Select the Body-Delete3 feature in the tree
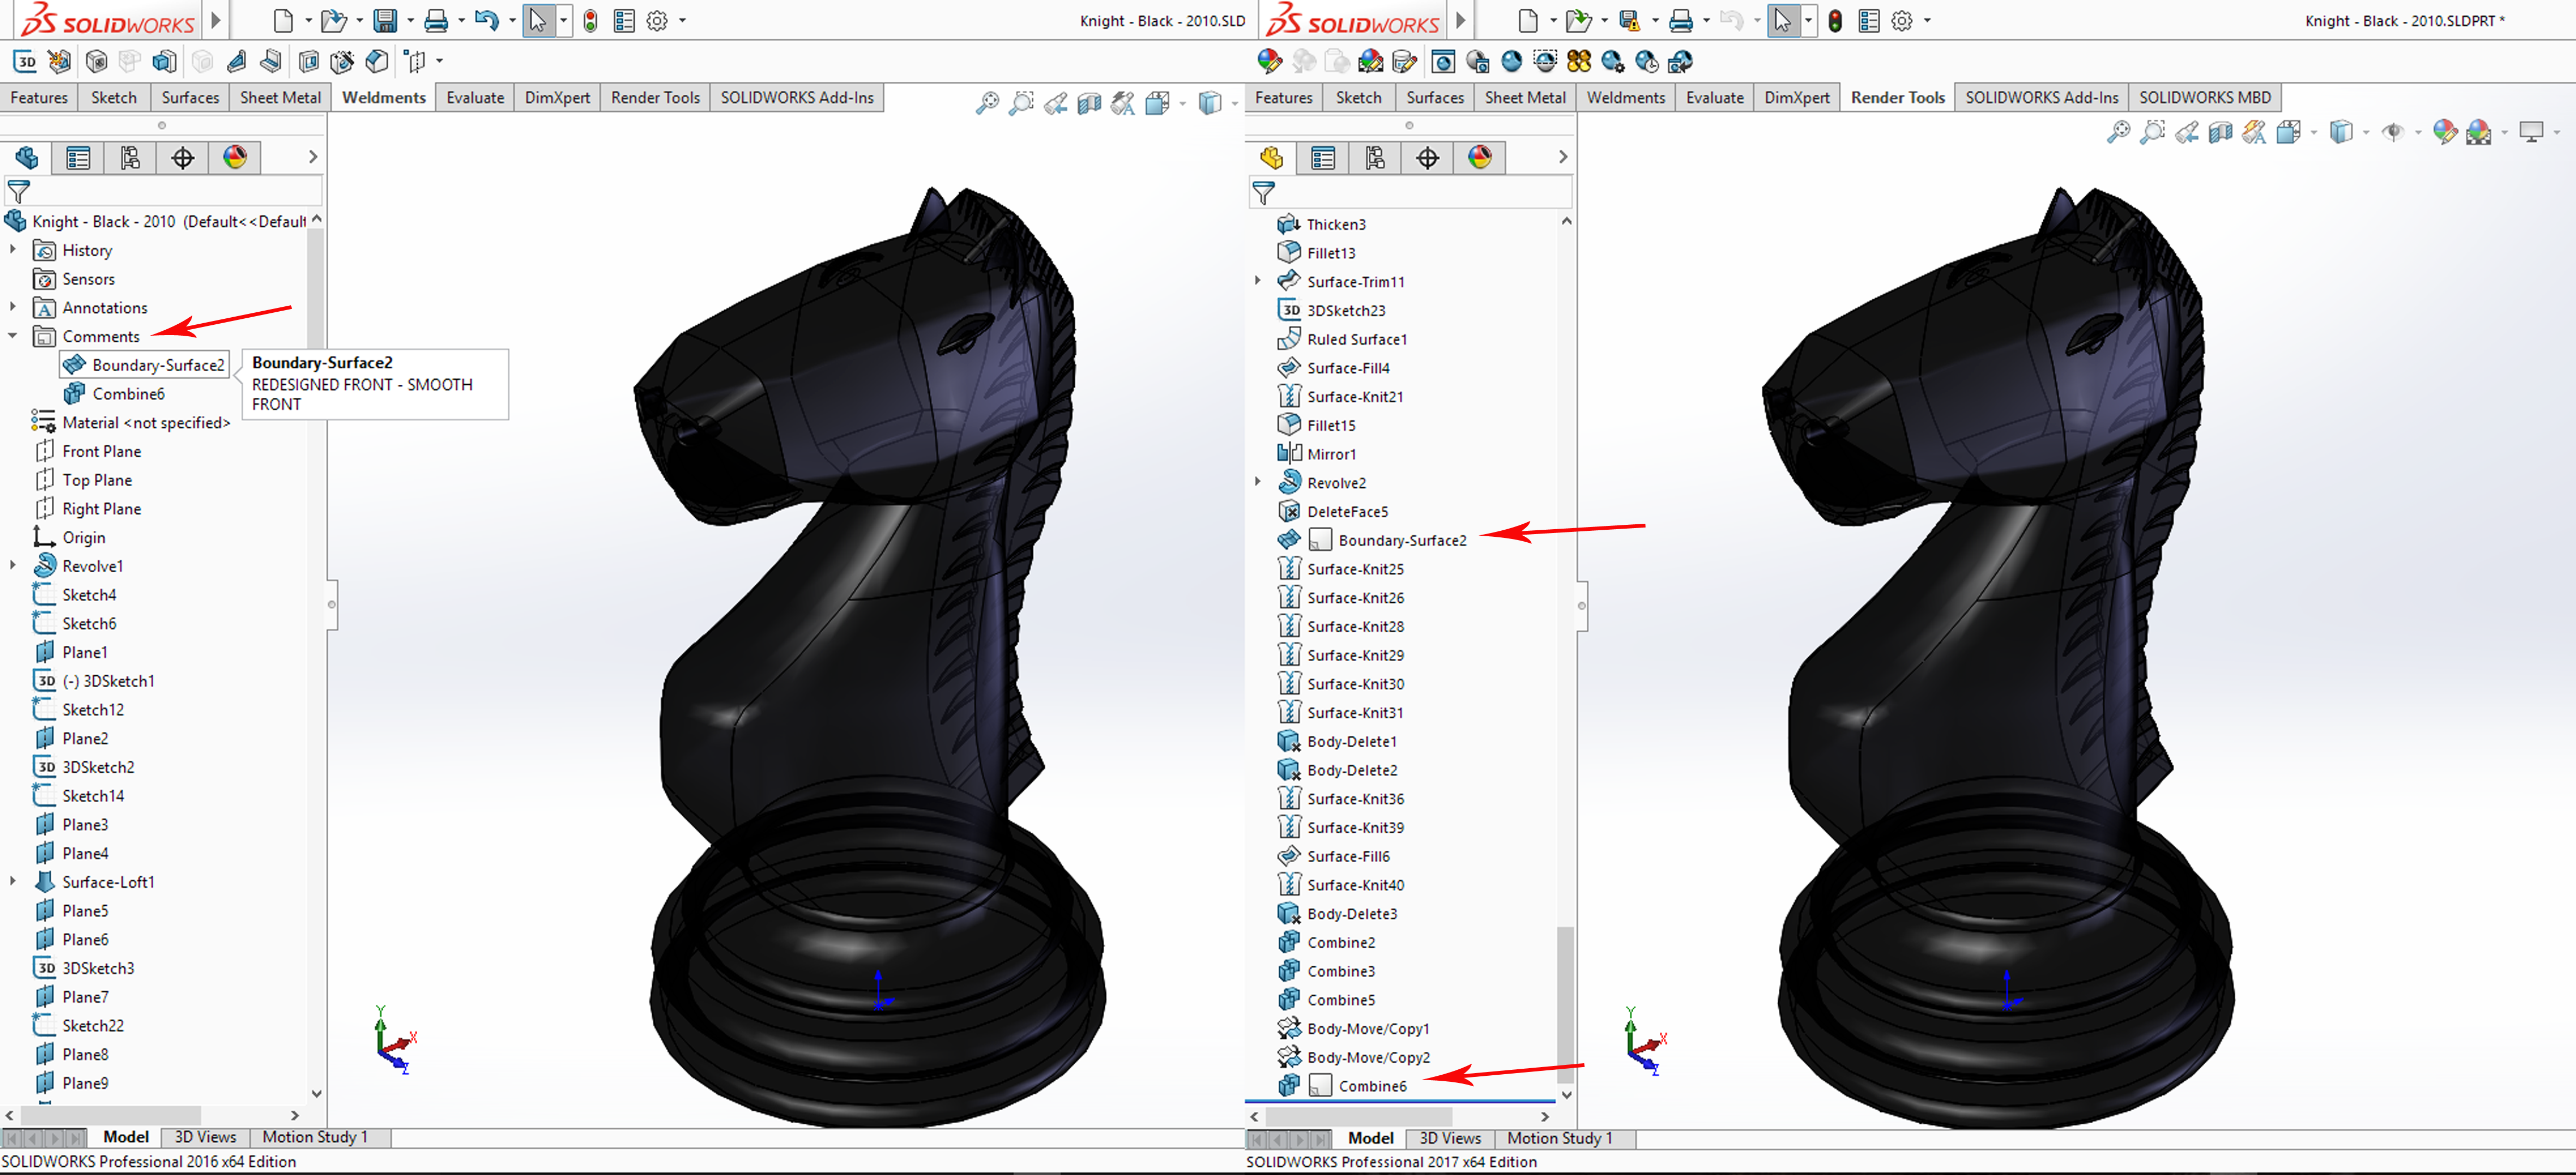Image resolution: width=2576 pixels, height=1175 pixels. click(x=1351, y=913)
